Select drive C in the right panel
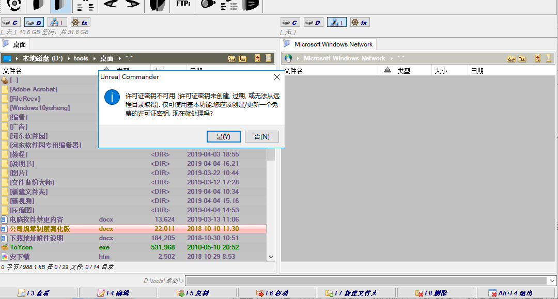This screenshot has width=558, height=299. 290,22
